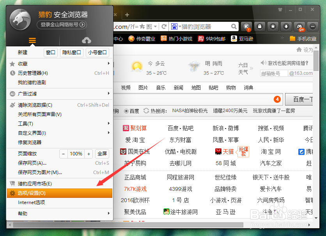
Task: Click the search magnifier icon
Action: tap(234, 26)
